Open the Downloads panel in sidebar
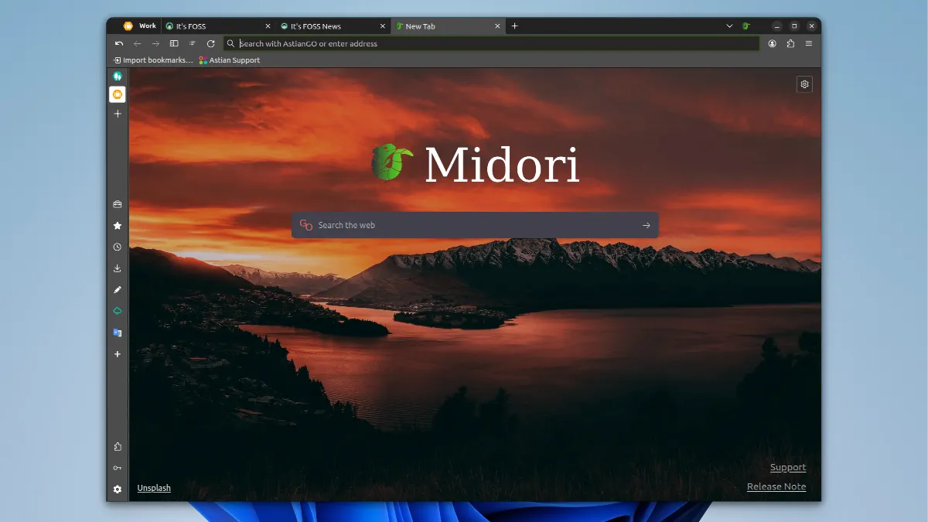928x522 pixels. [x=118, y=268]
